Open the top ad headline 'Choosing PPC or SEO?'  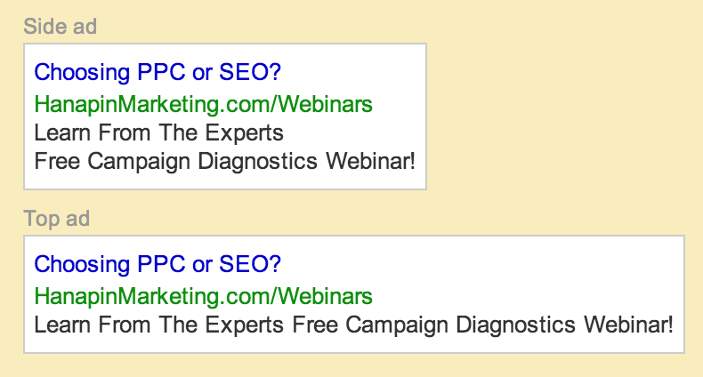tap(158, 265)
